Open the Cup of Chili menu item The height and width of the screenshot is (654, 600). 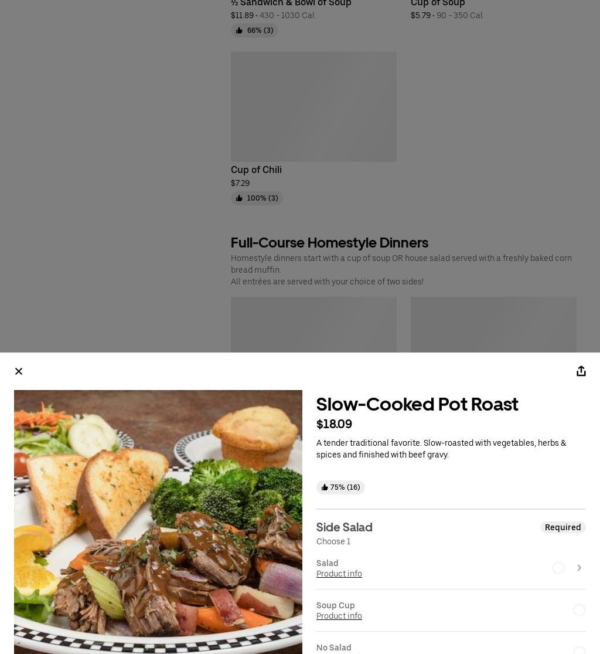point(256,170)
